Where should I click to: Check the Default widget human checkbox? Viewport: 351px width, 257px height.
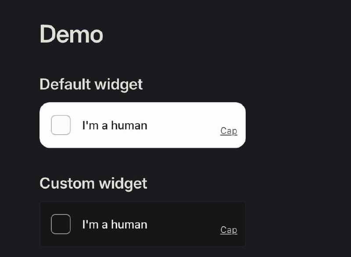[x=61, y=125]
